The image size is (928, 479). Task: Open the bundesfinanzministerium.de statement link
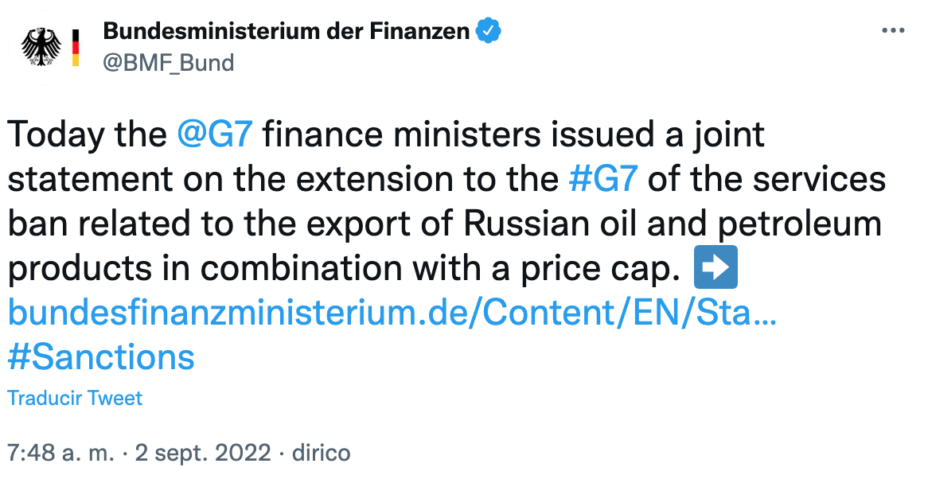[392, 314]
